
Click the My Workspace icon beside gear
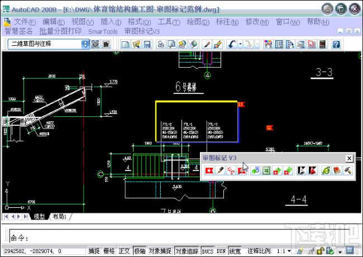(106, 44)
